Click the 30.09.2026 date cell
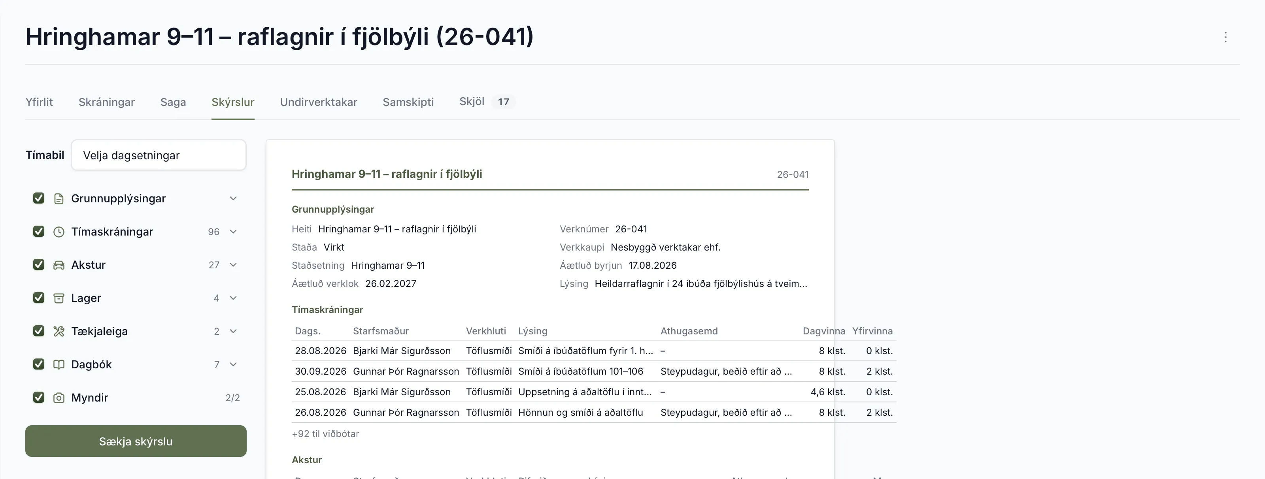Viewport: 1265px width, 479px height. tap(321, 372)
